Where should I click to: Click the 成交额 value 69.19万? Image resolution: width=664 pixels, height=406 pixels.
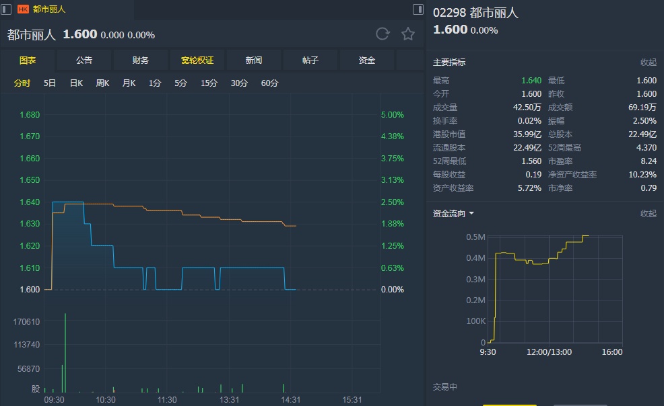[x=642, y=108]
